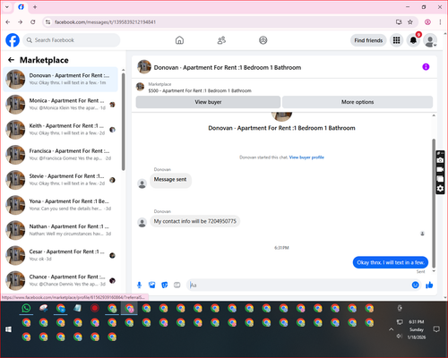Bookmark this page with the star
Screen dimensions: 448x358
[410, 22]
